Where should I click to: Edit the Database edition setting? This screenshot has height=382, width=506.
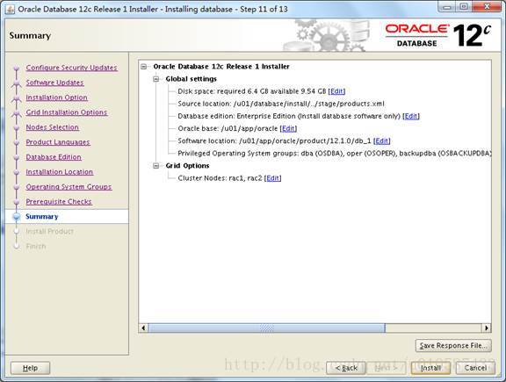(x=411, y=116)
